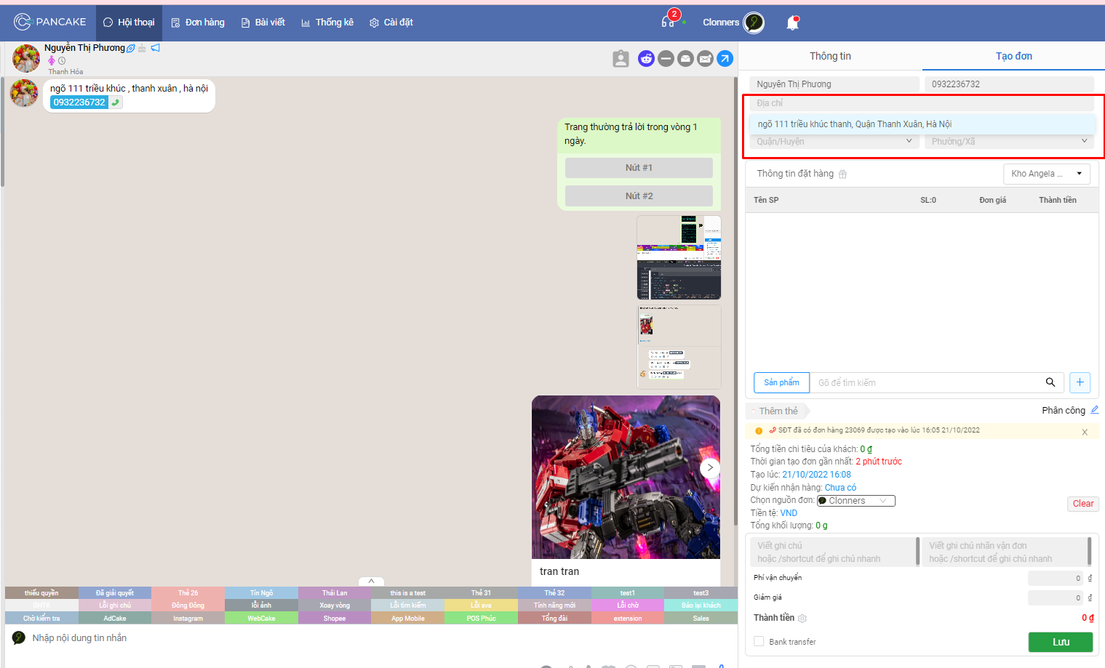Click the magnifier search icon

pos(1050,382)
